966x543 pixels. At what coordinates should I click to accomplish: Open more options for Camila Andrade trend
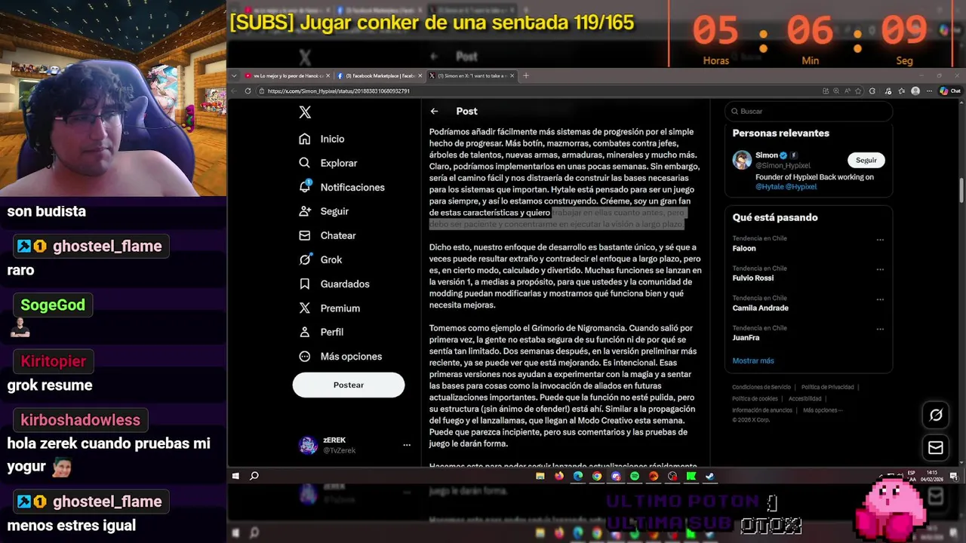880,299
